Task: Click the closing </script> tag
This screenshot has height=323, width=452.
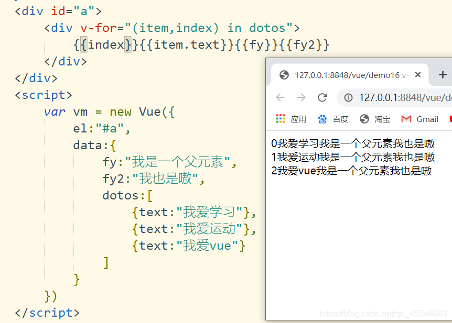Action: click(47, 313)
